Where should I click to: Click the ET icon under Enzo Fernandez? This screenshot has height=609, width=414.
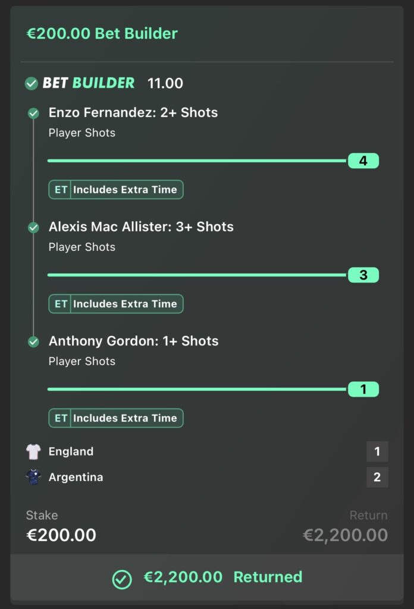click(x=61, y=190)
